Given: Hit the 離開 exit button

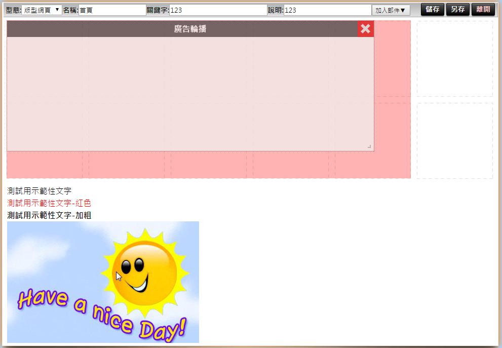Looking at the screenshot, I should (483, 10).
